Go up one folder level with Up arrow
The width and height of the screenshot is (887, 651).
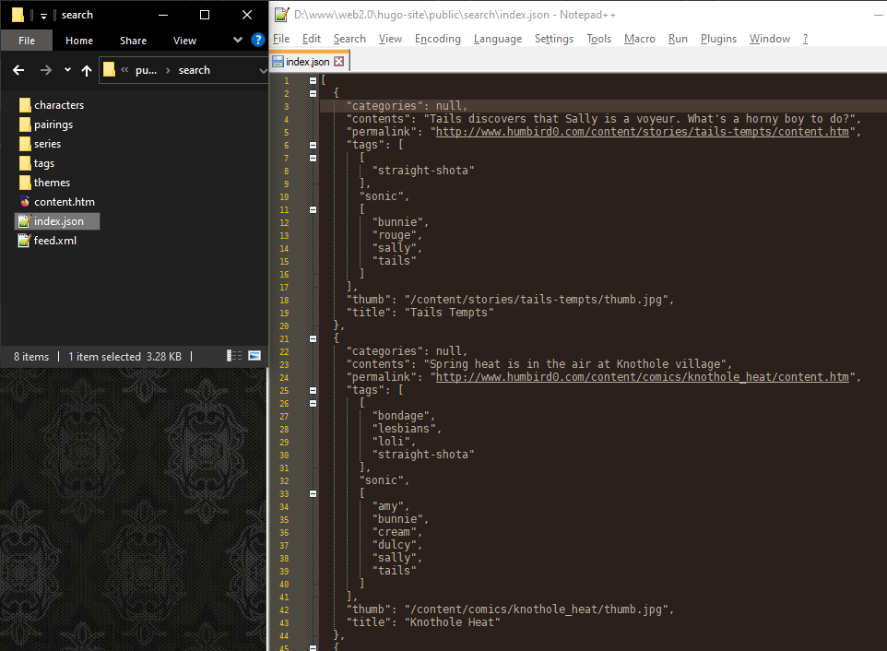tap(87, 70)
